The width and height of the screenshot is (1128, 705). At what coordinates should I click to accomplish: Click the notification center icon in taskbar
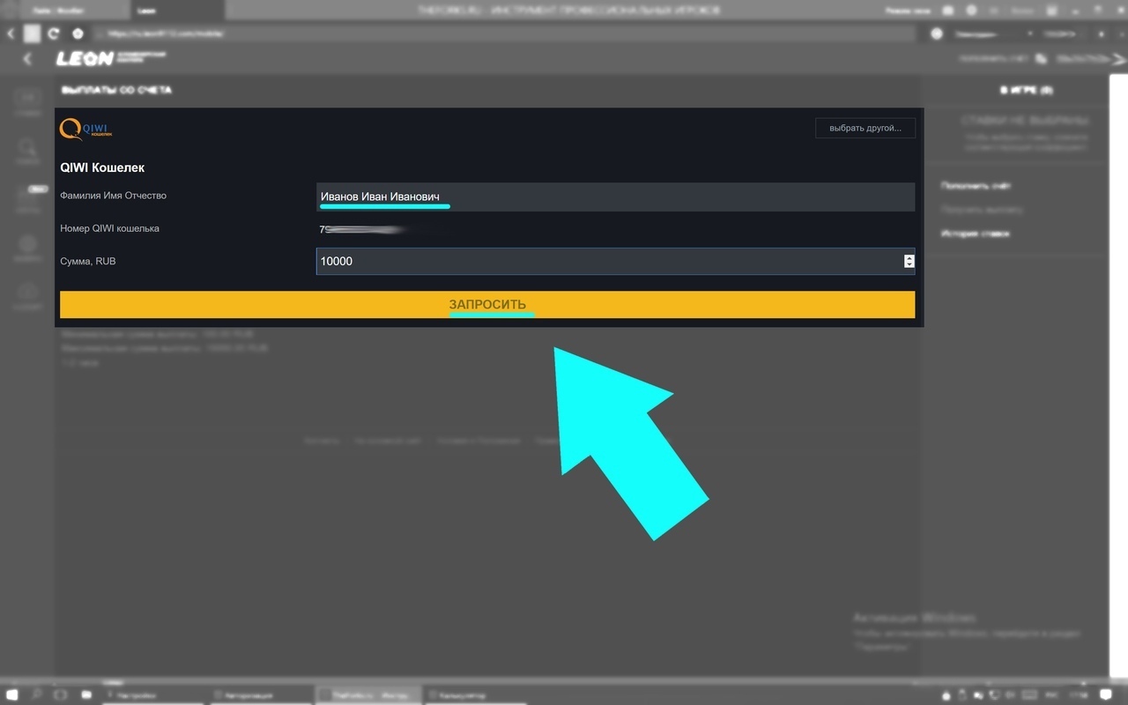[1105, 695]
